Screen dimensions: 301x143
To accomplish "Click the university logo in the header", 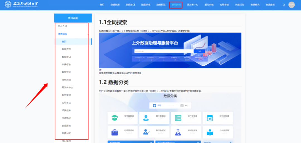I will click(x=21, y=4).
